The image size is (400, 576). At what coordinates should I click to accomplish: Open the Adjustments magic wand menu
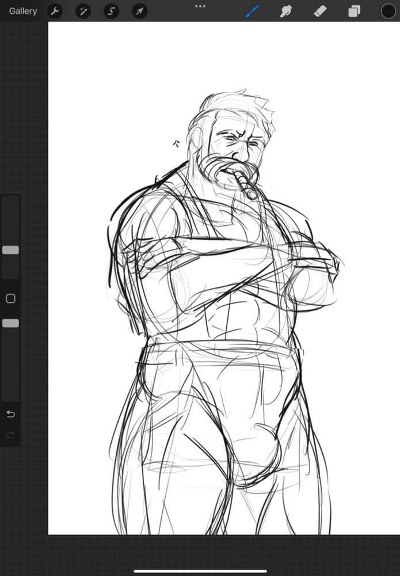tap(83, 12)
